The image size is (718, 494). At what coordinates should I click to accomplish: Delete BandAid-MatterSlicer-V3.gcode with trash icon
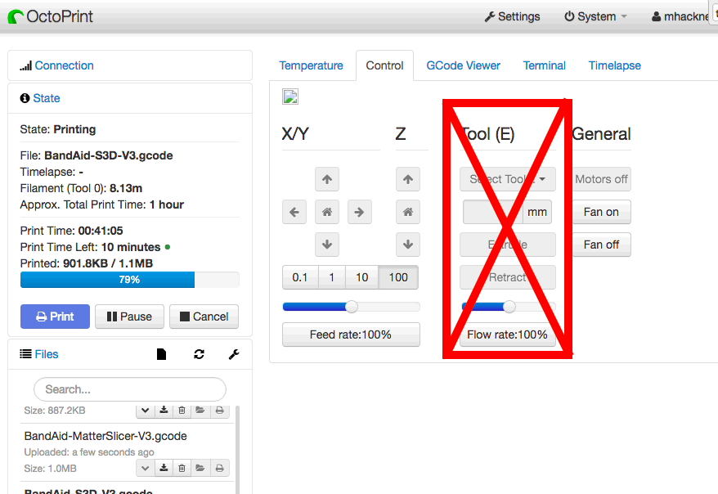[x=182, y=468]
